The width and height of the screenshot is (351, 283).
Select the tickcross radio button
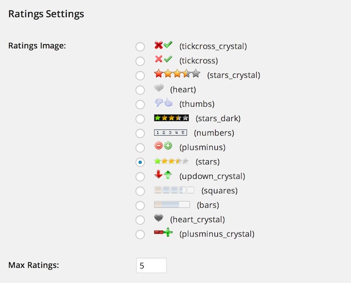[140, 61]
